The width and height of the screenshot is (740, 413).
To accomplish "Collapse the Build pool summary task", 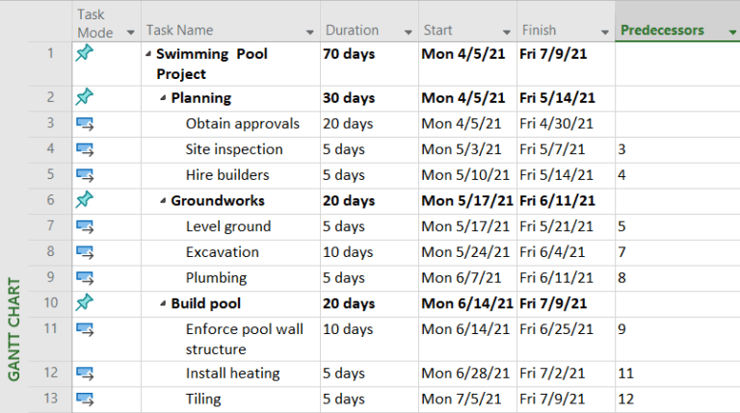I will click(163, 304).
